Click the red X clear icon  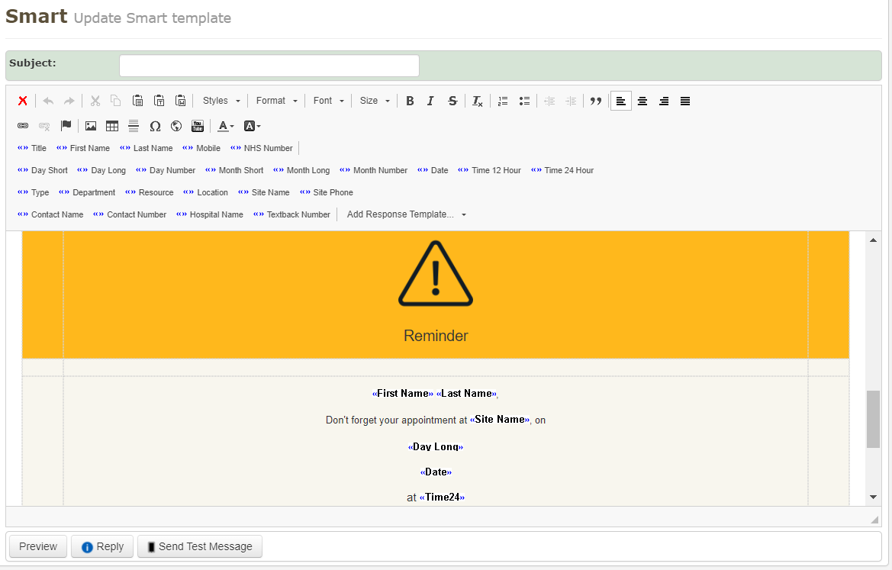(x=23, y=101)
